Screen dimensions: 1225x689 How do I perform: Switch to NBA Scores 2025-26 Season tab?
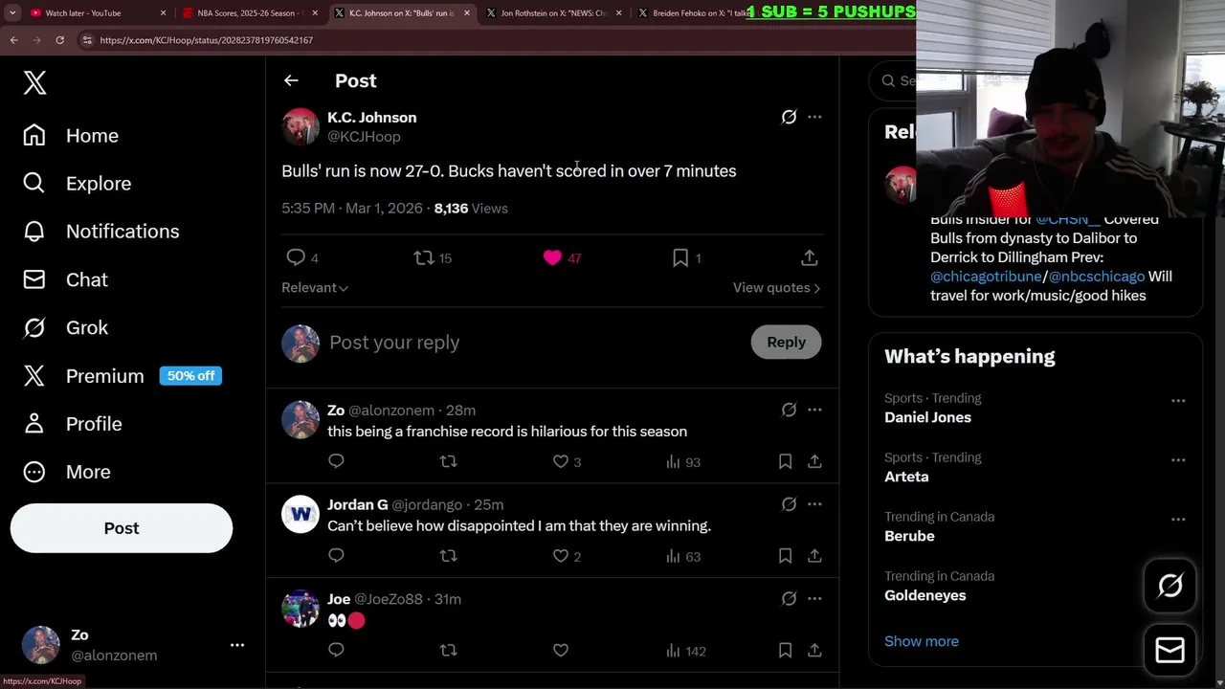pyautogui.click(x=249, y=13)
